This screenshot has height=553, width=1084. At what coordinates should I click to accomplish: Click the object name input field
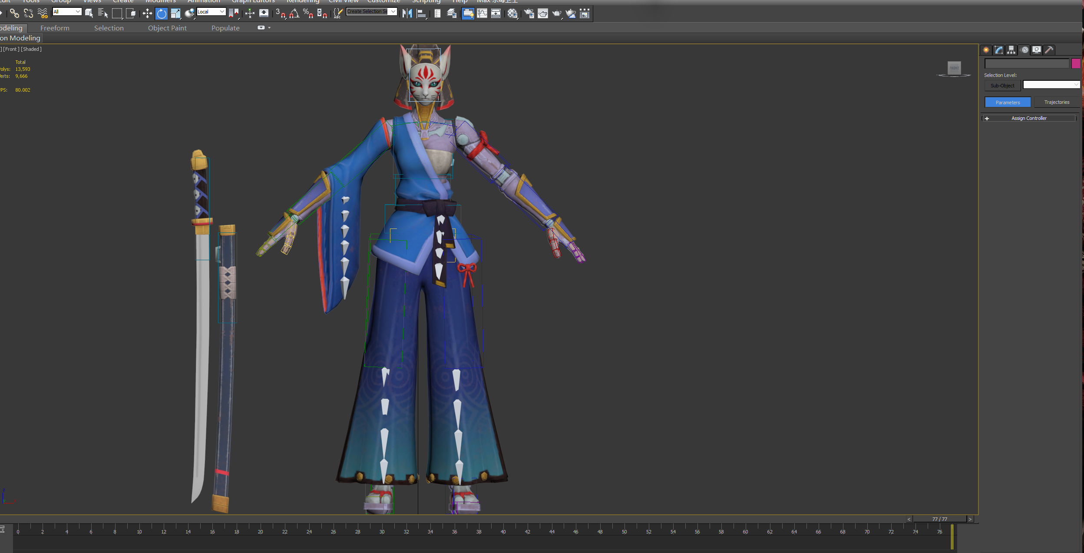[x=1027, y=63]
